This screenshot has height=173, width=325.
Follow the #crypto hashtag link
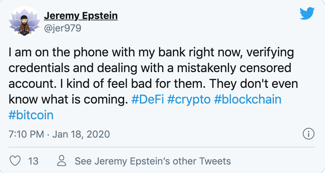[x=189, y=100]
